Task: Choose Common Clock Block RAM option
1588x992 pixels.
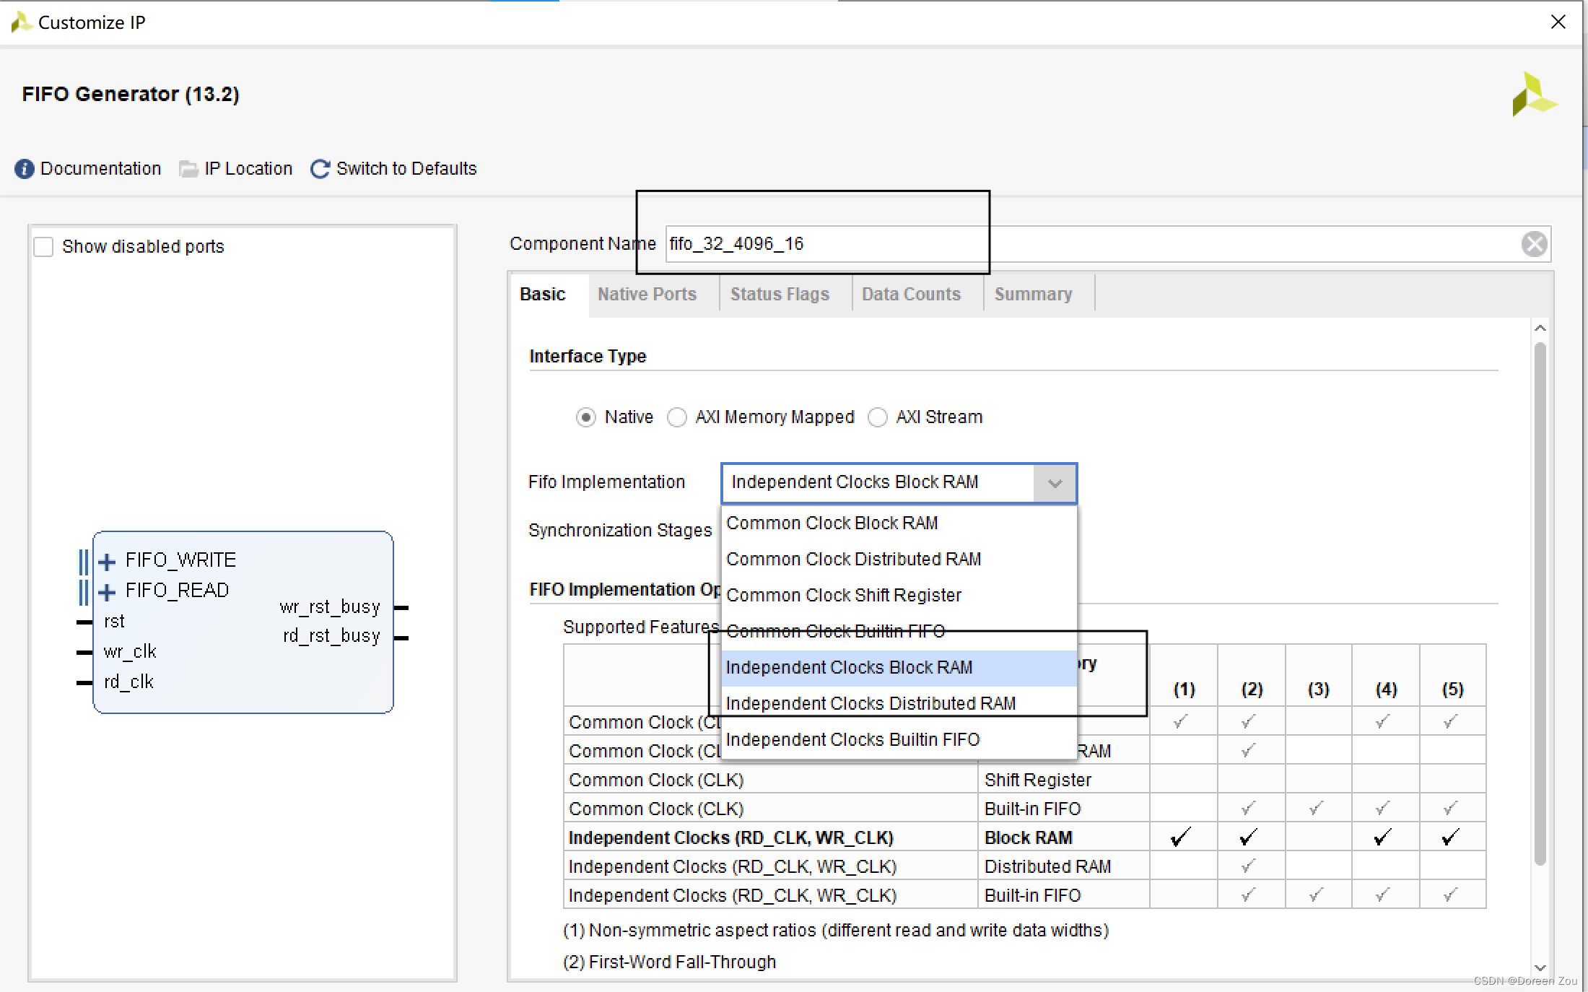Action: click(x=832, y=523)
